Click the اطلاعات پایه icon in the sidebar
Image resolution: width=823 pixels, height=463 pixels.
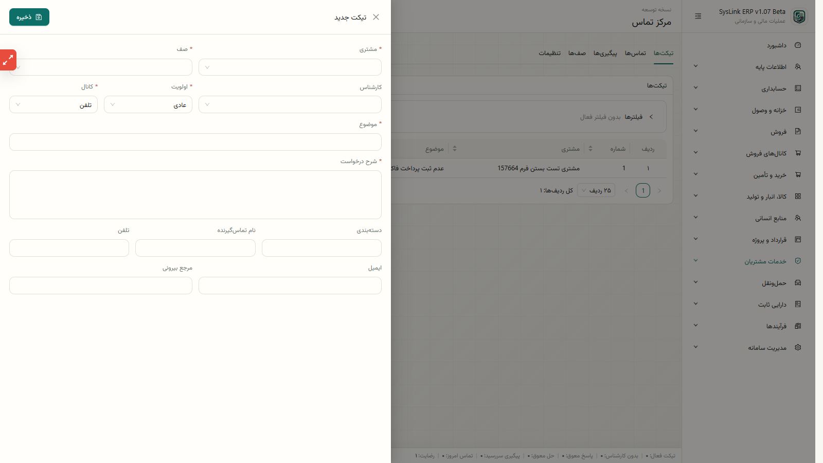798,67
